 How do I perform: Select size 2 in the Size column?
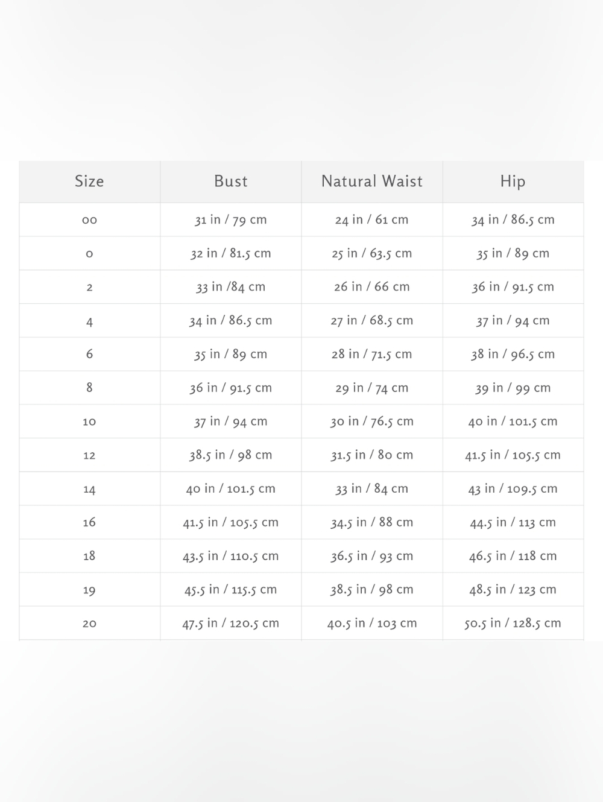pyautogui.click(x=89, y=288)
